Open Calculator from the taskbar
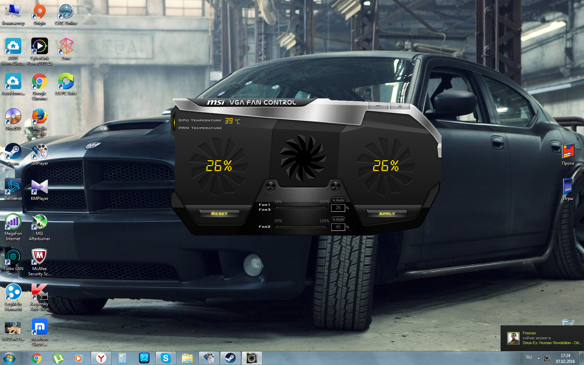Image resolution: width=584 pixels, height=365 pixels. point(122,358)
